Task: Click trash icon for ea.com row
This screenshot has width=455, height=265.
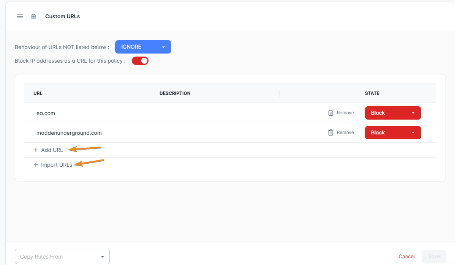Action: tap(330, 113)
